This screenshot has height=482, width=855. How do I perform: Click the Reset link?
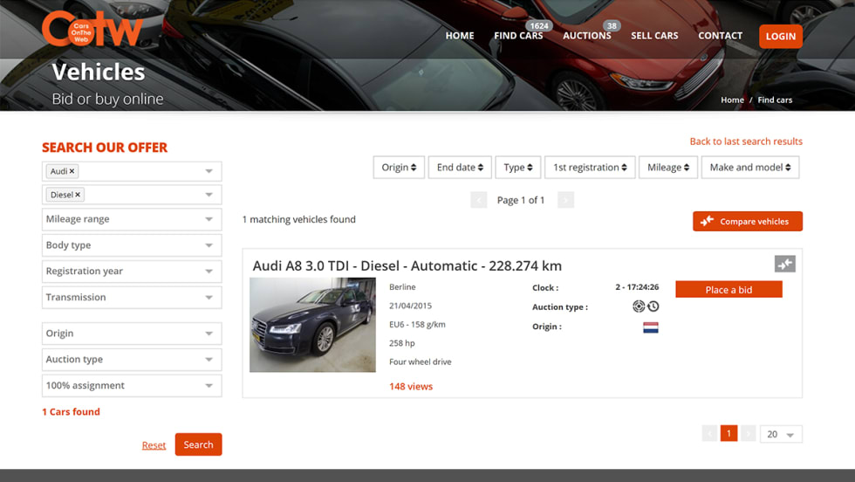(x=154, y=445)
